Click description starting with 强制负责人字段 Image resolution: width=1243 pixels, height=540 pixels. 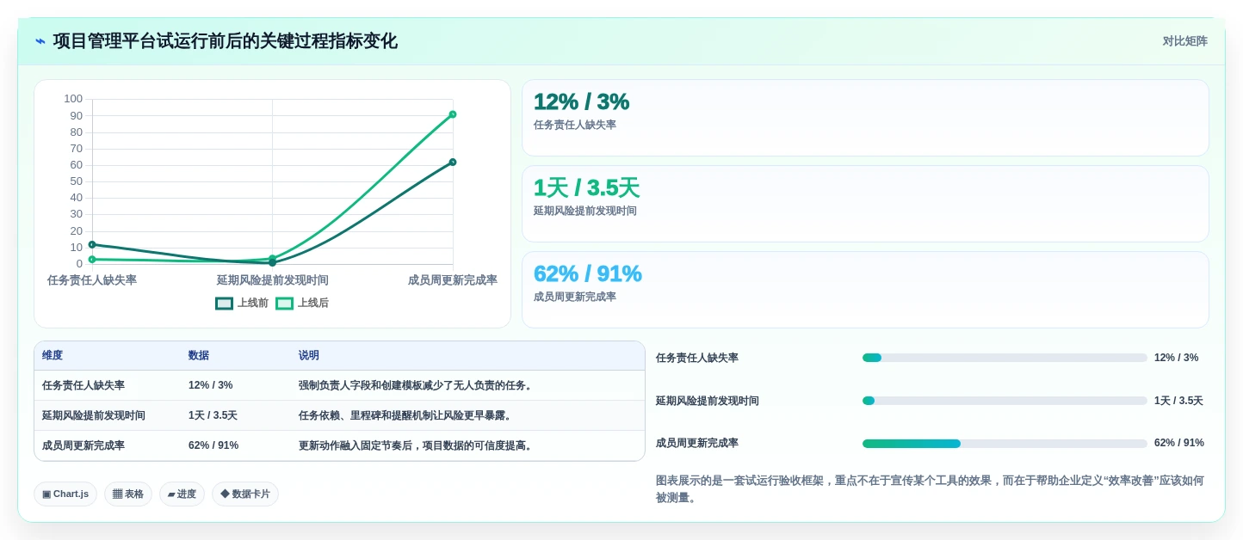pos(416,385)
